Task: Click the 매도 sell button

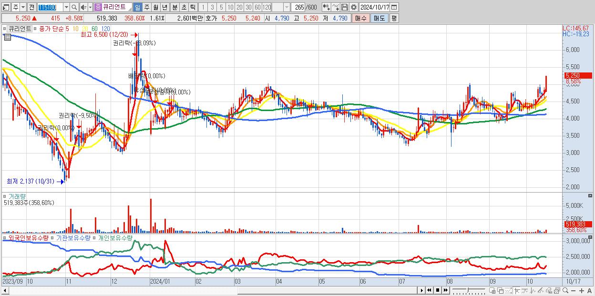Action: 379,18
